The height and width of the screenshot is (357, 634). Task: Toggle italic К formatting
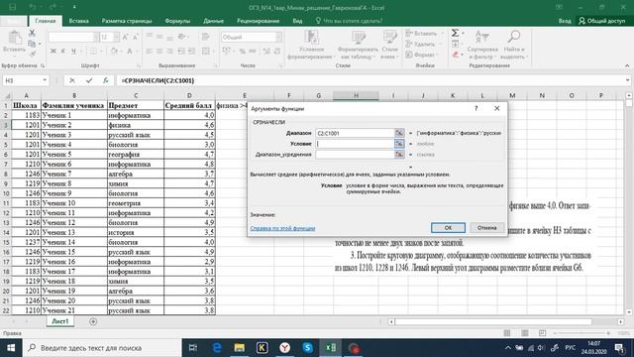tap(63, 51)
